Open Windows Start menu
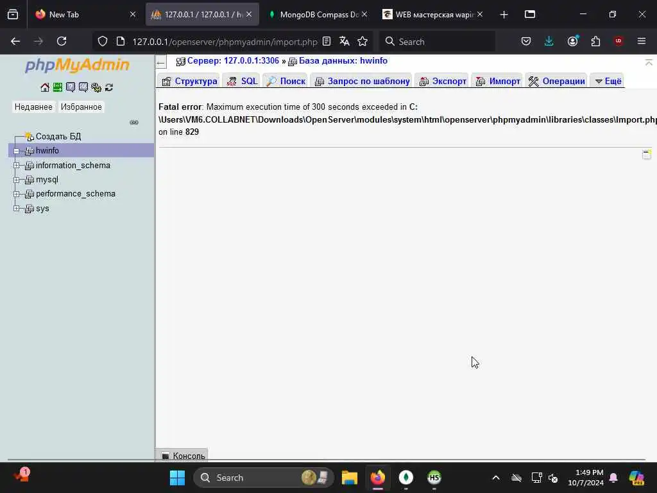The height and width of the screenshot is (493, 657). [177, 478]
